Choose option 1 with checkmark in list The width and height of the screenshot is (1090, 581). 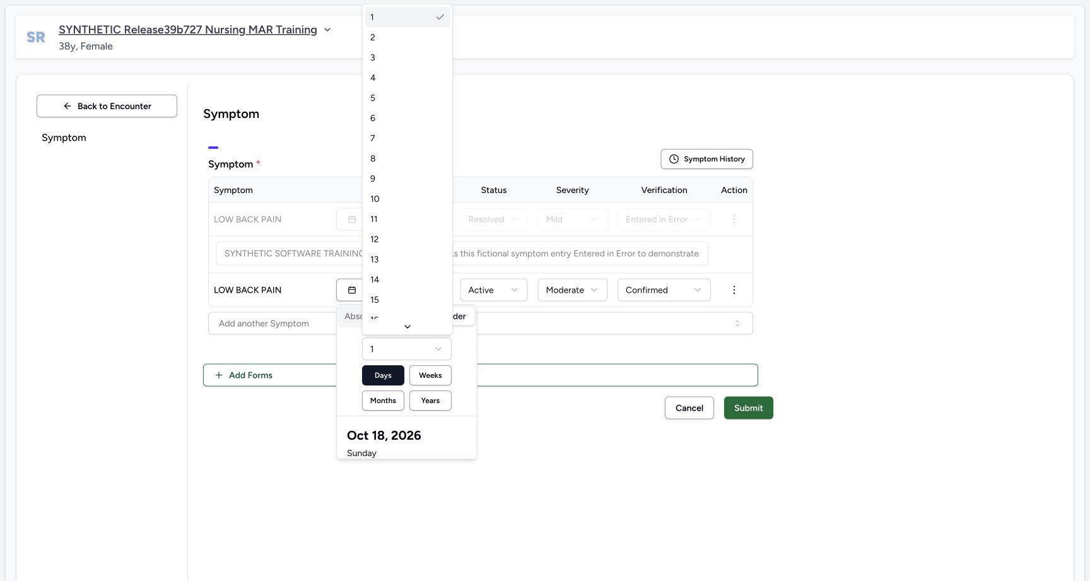coord(407,17)
